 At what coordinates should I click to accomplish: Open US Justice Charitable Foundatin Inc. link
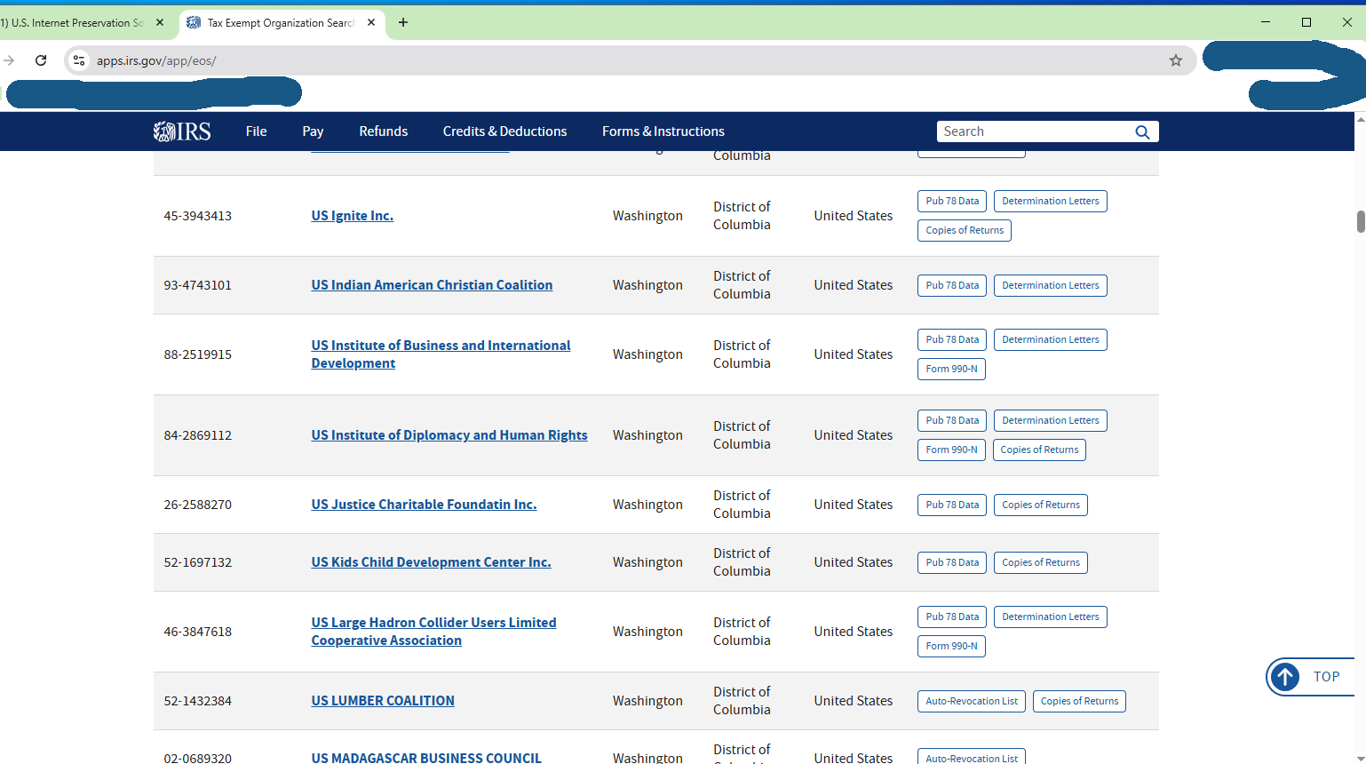424,505
